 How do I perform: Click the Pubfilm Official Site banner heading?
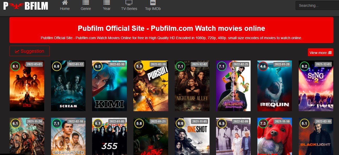tap(171, 28)
